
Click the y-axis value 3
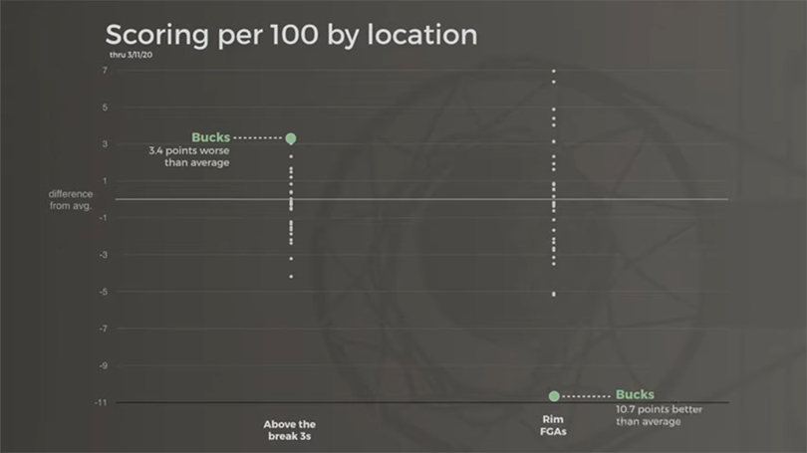103,144
